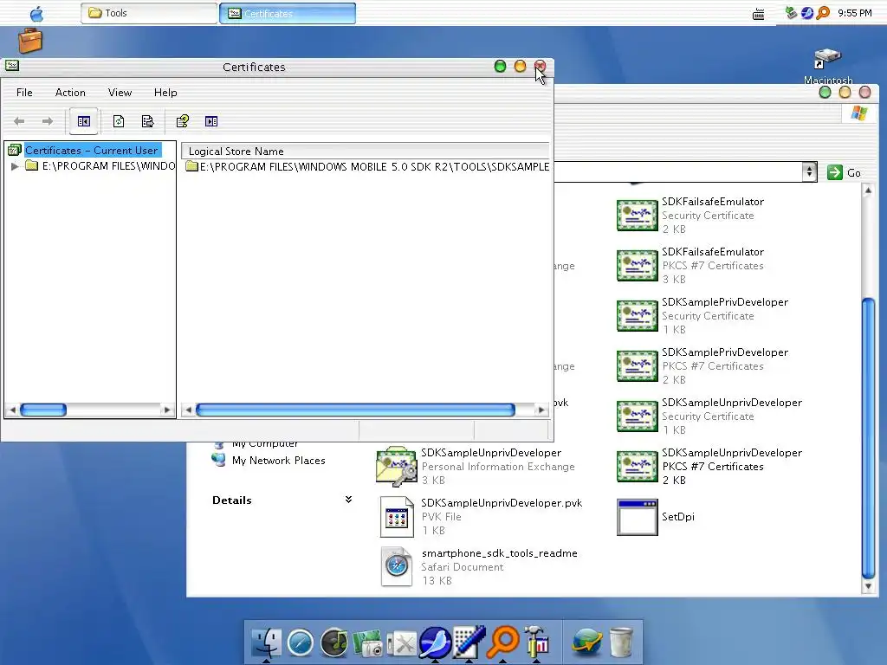Select smartphone_sdk_tools_readme Safari document
Image resolution: width=887 pixels, height=665 pixels.
click(478, 566)
